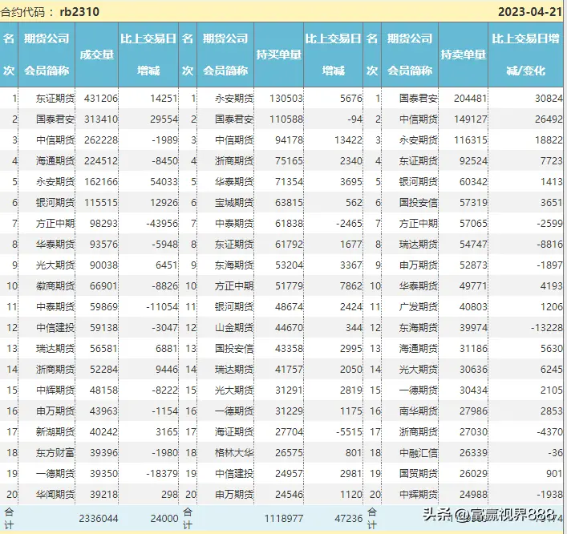
Task: Select the cell showing 24988
Action: [x=473, y=495]
